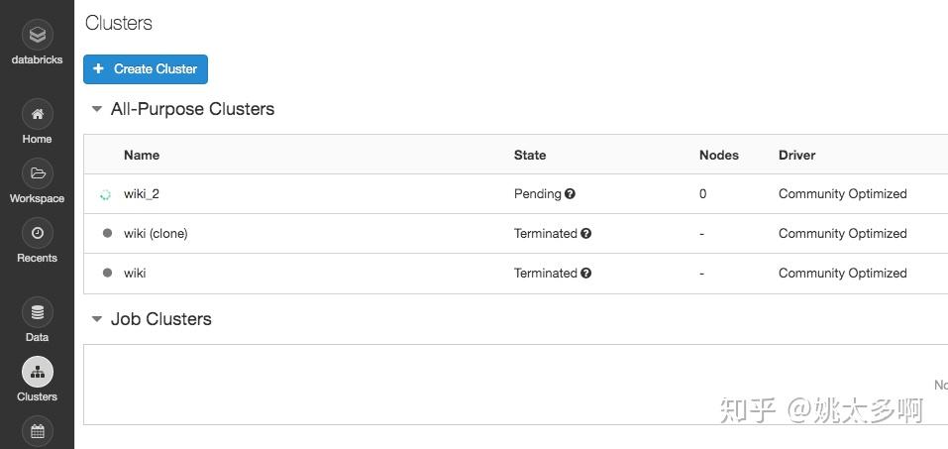Click the Create Cluster button
This screenshot has height=449, width=948.
click(146, 69)
